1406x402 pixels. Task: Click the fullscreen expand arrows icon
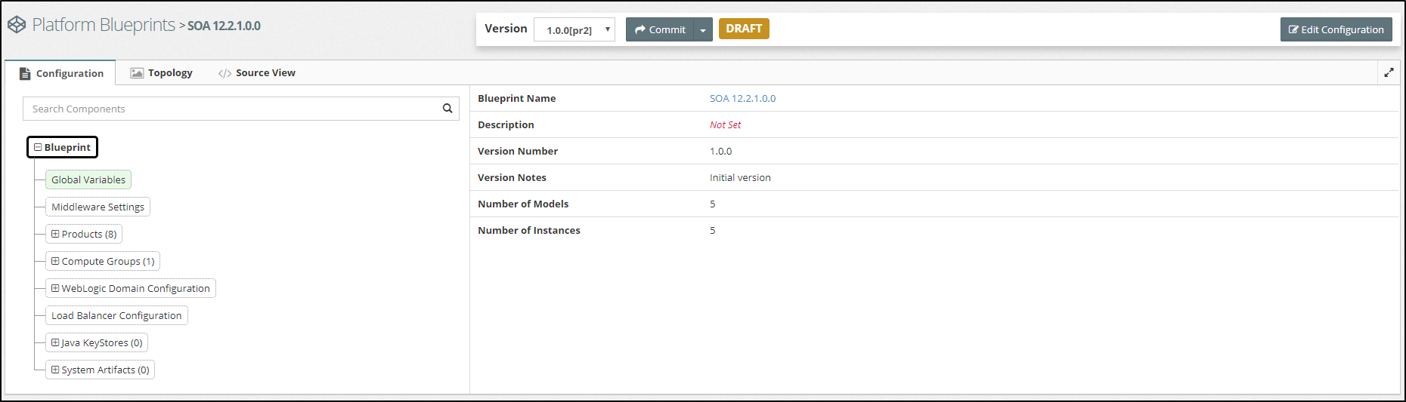pyautogui.click(x=1389, y=73)
